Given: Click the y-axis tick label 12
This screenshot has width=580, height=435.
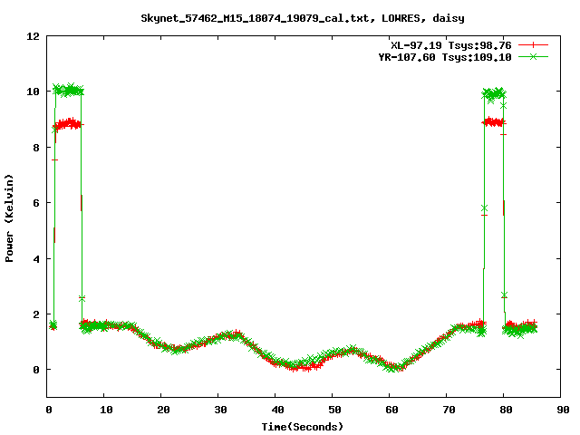Looking at the screenshot, I should click(x=33, y=36).
